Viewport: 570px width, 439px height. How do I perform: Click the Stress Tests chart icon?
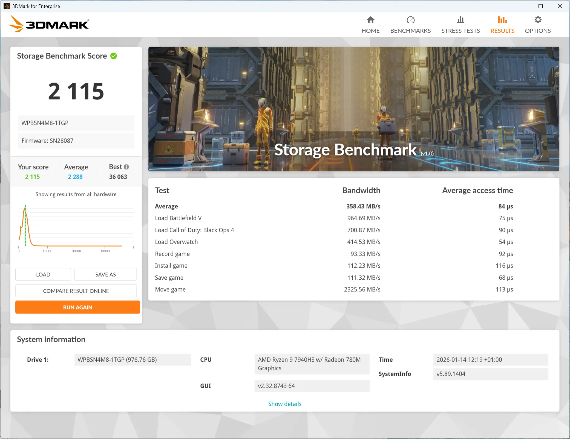point(460,20)
